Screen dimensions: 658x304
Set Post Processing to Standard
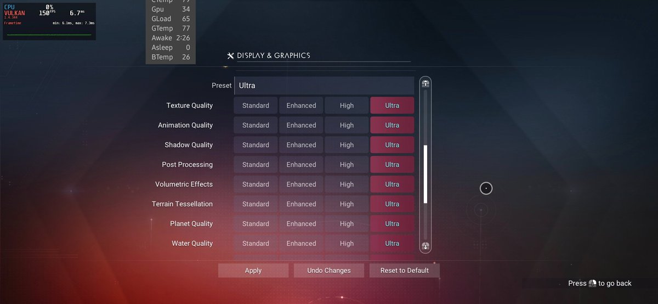[x=256, y=165]
